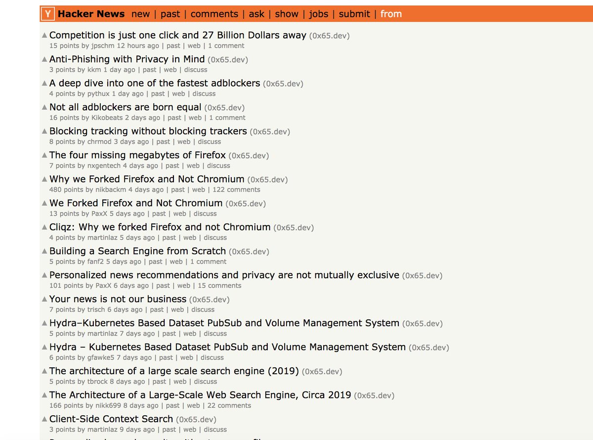Upvote 'Building a Search Engine from Scratch'
This screenshot has width=593, height=440.
point(44,251)
